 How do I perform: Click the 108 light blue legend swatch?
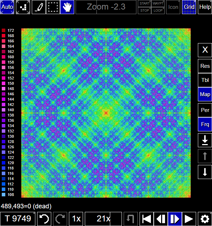4,195
